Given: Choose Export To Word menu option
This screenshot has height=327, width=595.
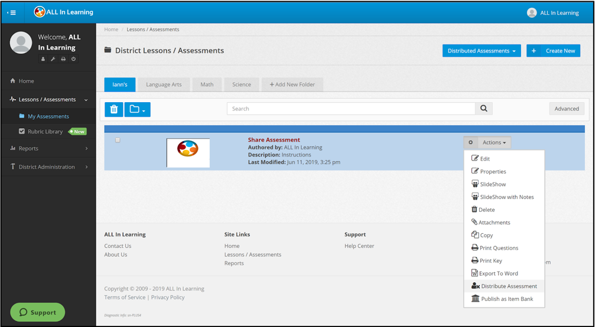Looking at the screenshot, I should pos(498,273).
